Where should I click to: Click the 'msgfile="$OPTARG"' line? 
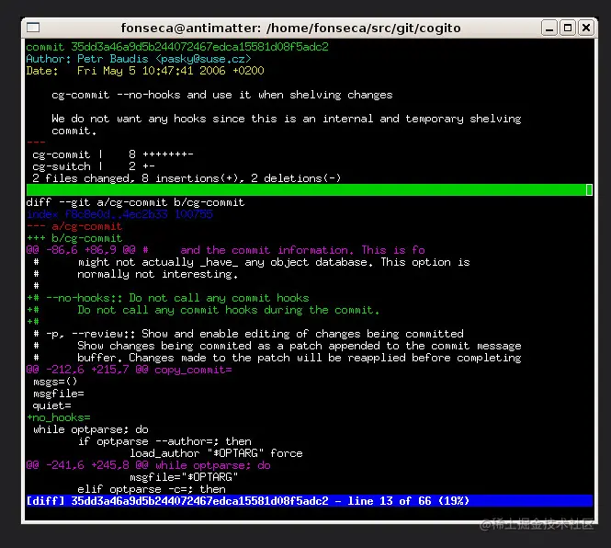click(x=184, y=477)
